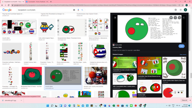Search by image using camera icon

(74, 10)
